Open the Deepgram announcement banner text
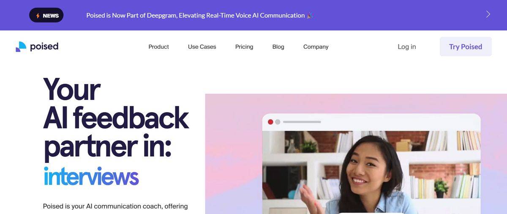 (195, 15)
